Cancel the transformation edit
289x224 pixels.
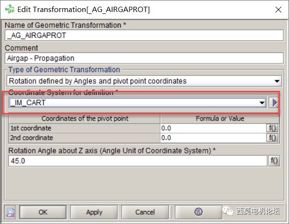click(145, 212)
